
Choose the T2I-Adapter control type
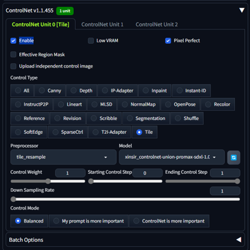pos(109,132)
